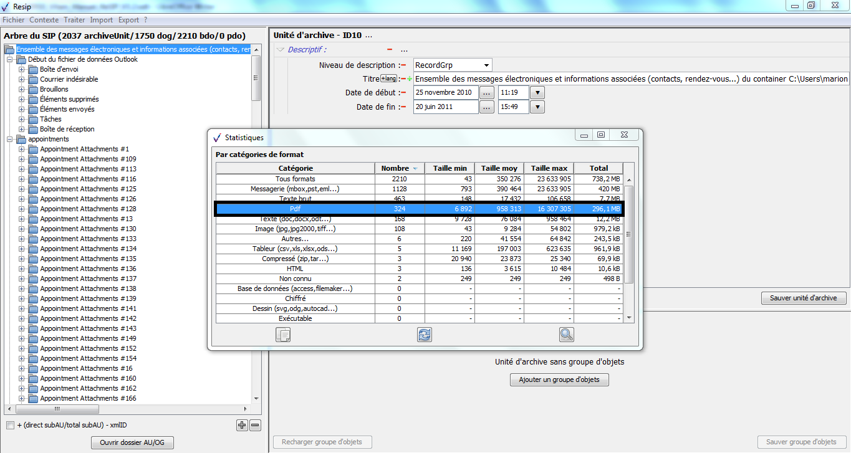The height and width of the screenshot is (453, 851).
Task: Click the refresh statistics icon
Action: [425, 335]
